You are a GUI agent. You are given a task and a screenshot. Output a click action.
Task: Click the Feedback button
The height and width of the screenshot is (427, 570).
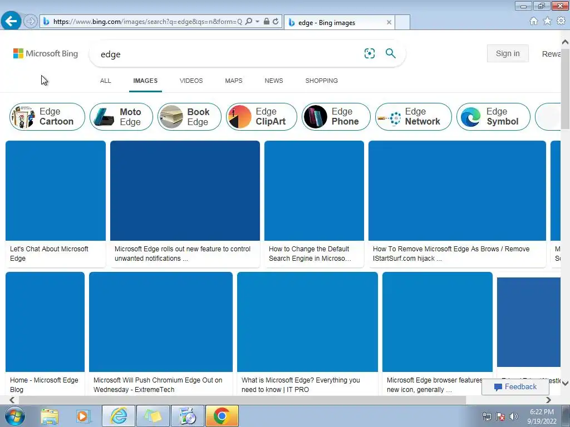[x=515, y=387]
